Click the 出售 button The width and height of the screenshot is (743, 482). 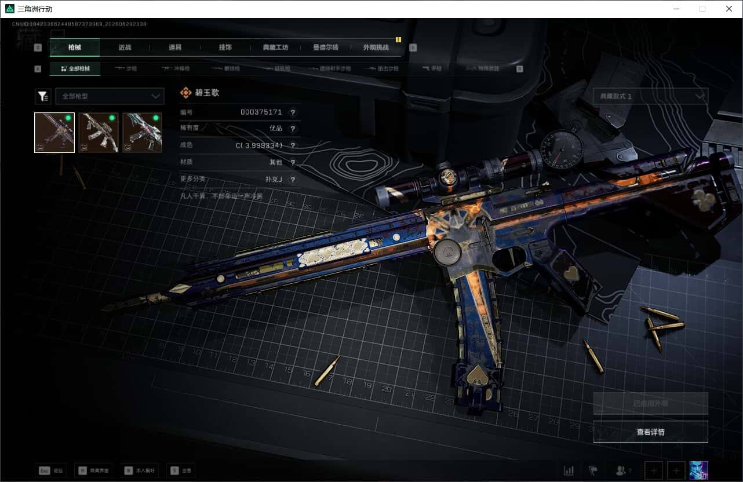(x=180, y=470)
